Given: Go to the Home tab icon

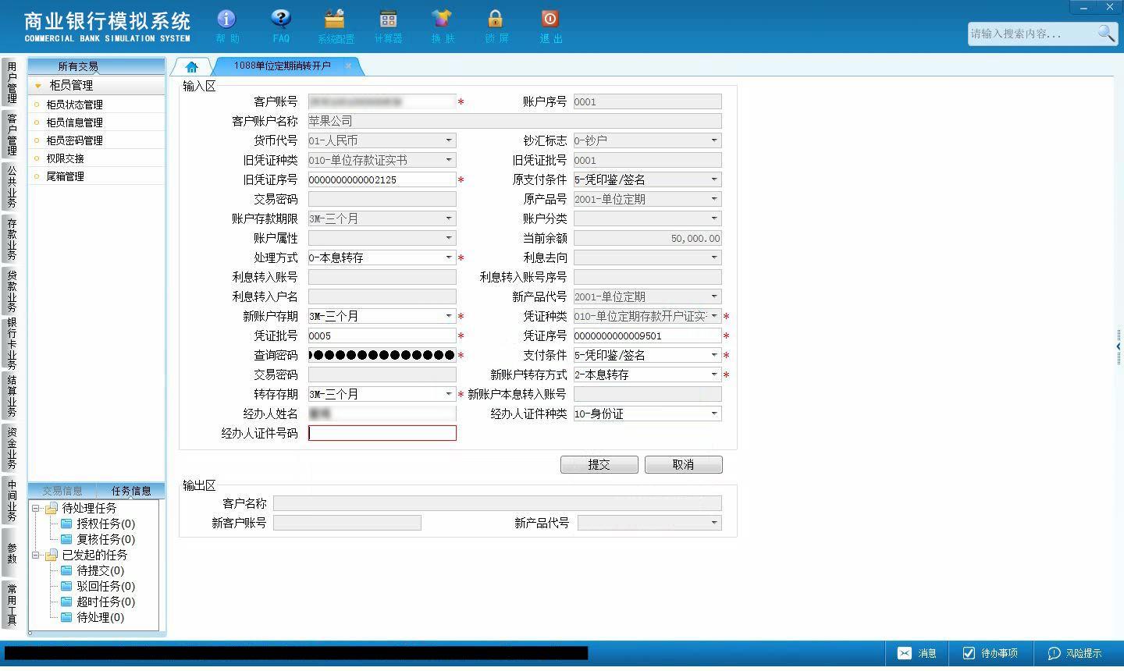Looking at the screenshot, I should [192, 66].
